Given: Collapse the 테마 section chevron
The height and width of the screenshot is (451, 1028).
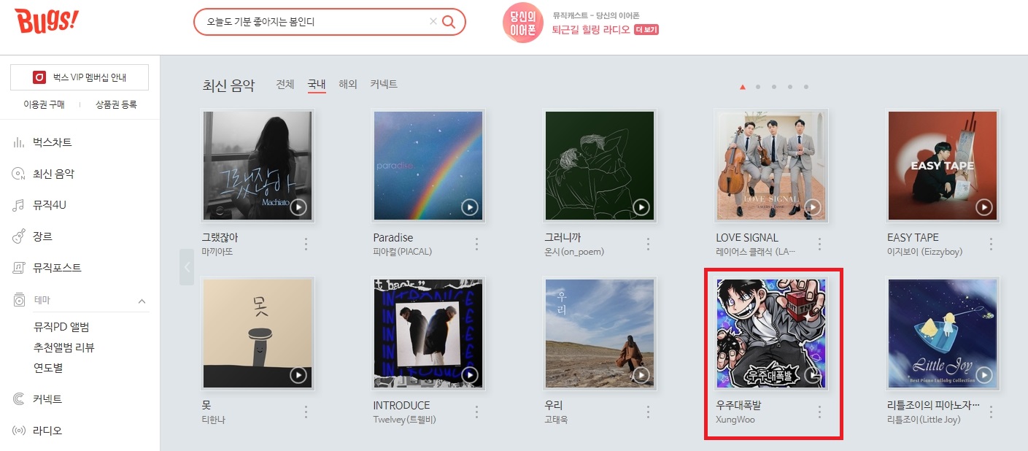Looking at the screenshot, I should pyautogui.click(x=142, y=301).
